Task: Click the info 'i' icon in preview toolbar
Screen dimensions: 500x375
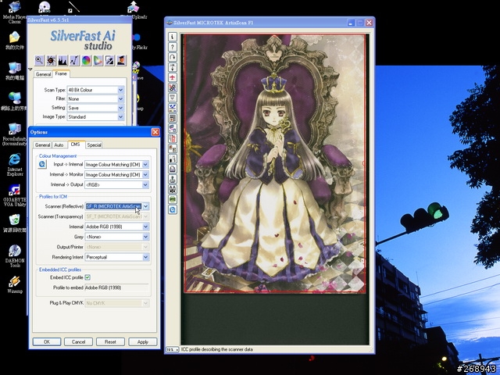Action: pyautogui.click(x=173, y=37)
